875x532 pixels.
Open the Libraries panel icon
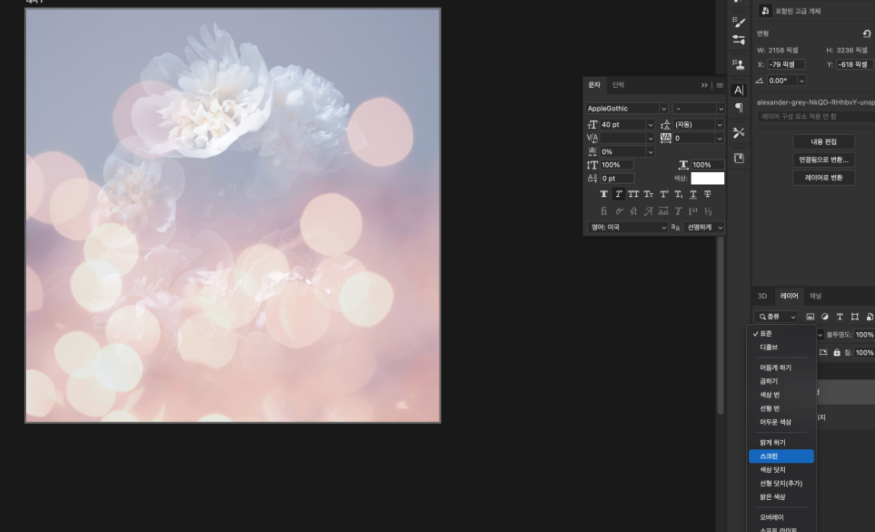coord(739,158)
